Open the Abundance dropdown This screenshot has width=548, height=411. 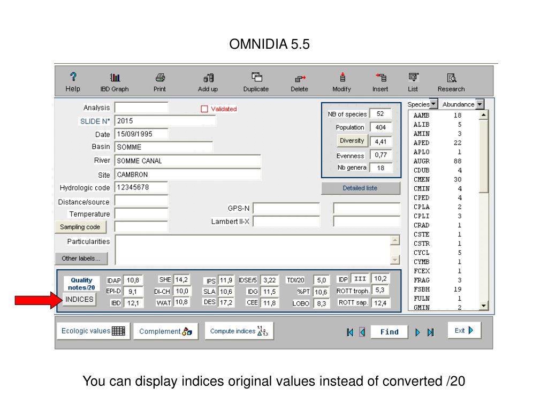480,104
